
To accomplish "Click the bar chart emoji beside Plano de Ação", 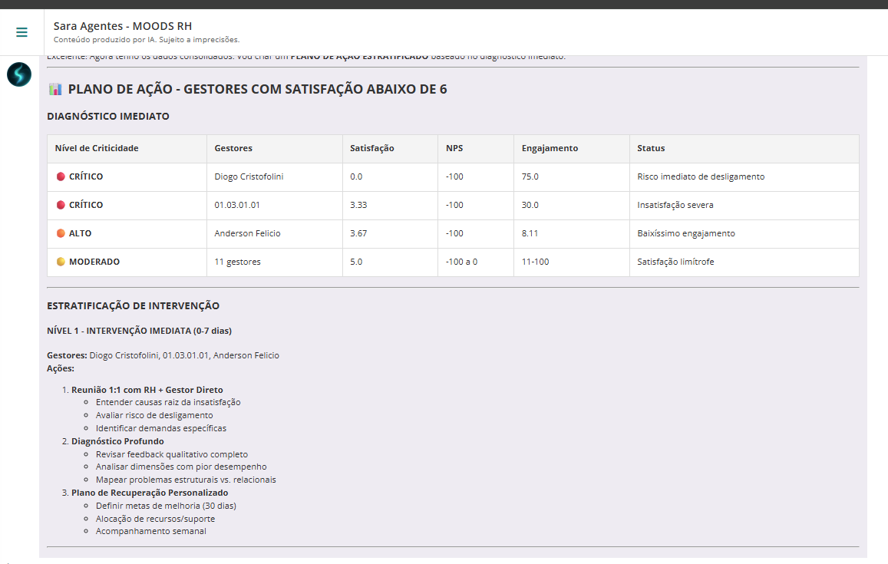I will coord(55,89).
